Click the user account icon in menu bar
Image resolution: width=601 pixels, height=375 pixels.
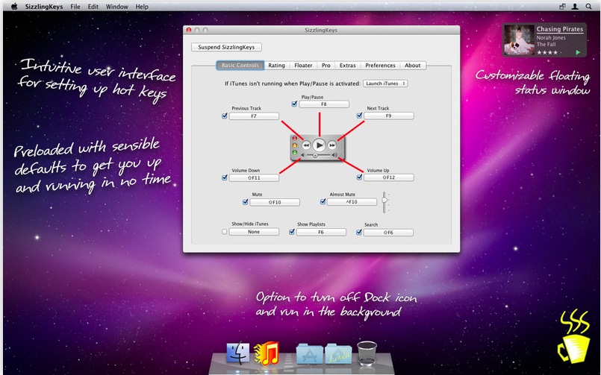[x=575, y=7]
